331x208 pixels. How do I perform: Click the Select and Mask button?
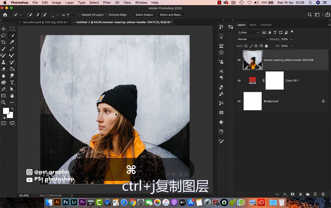[171, 15]
